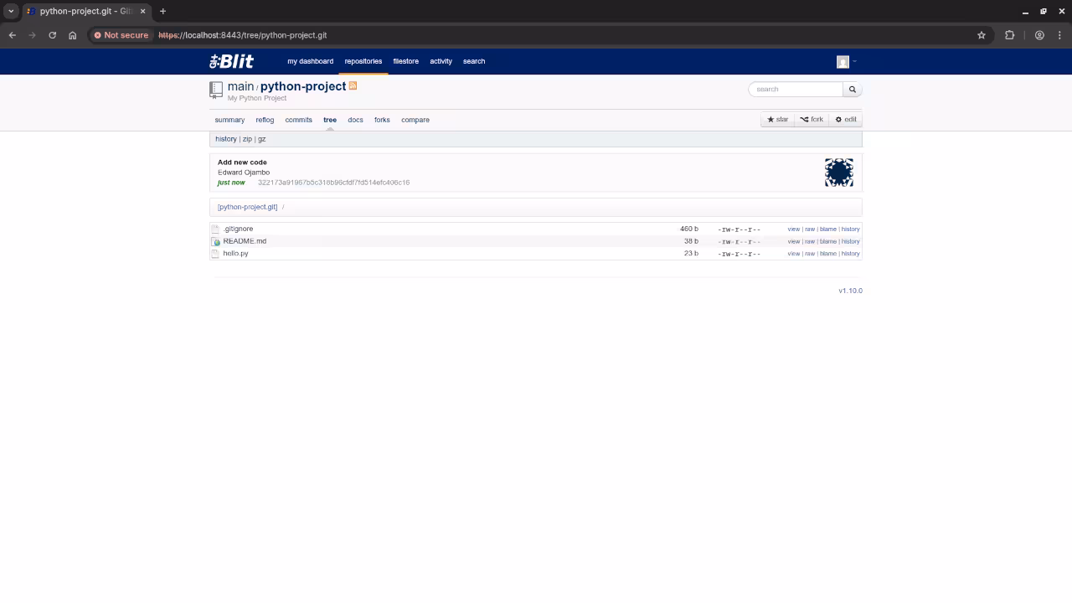Star the python-project repository
This screenshot has width=1072, height=603.
pyautogui.click(x=777, y=120)
